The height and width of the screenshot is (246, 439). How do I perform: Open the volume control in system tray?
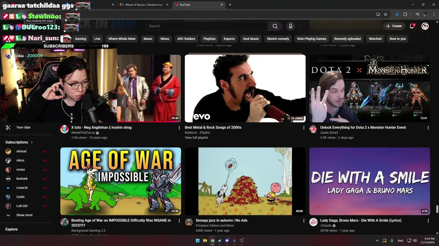pyautogui.click(x=415, y=241)
